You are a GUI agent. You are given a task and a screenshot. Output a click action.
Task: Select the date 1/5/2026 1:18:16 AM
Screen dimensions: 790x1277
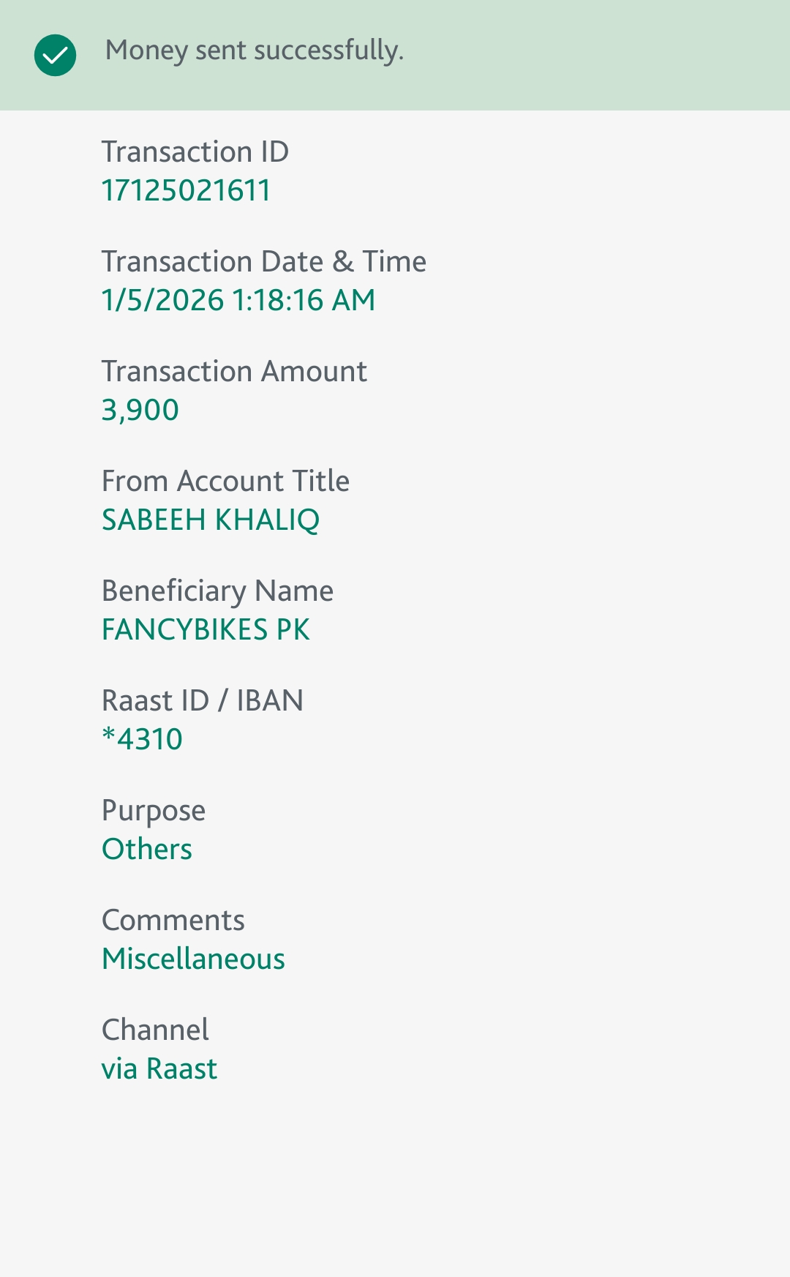click(x=238, y=300)
